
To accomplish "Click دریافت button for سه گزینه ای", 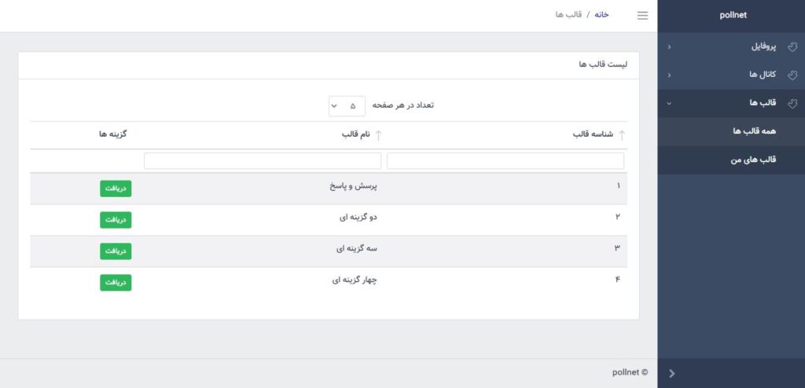I will tap(116, 251).
